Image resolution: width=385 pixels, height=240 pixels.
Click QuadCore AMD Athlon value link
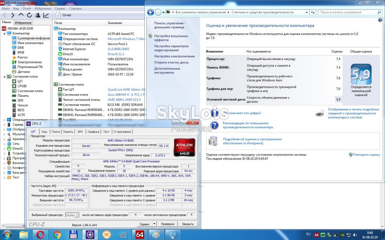coord(126,90)
